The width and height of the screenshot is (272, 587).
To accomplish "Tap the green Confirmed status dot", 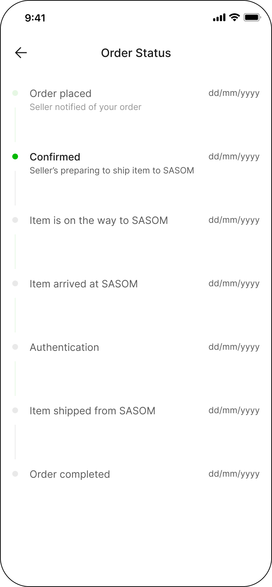I will click(x=15, y=156).
